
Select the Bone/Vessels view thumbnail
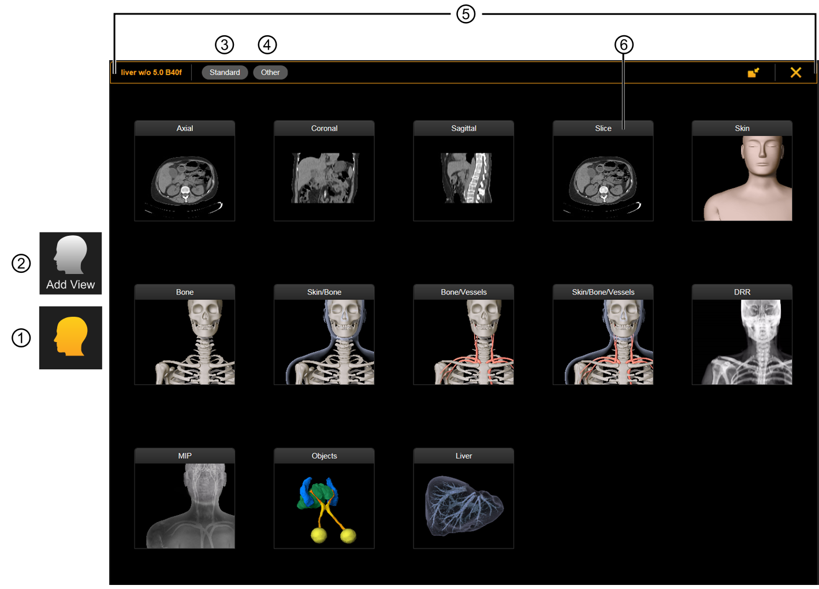coord(464,334)
